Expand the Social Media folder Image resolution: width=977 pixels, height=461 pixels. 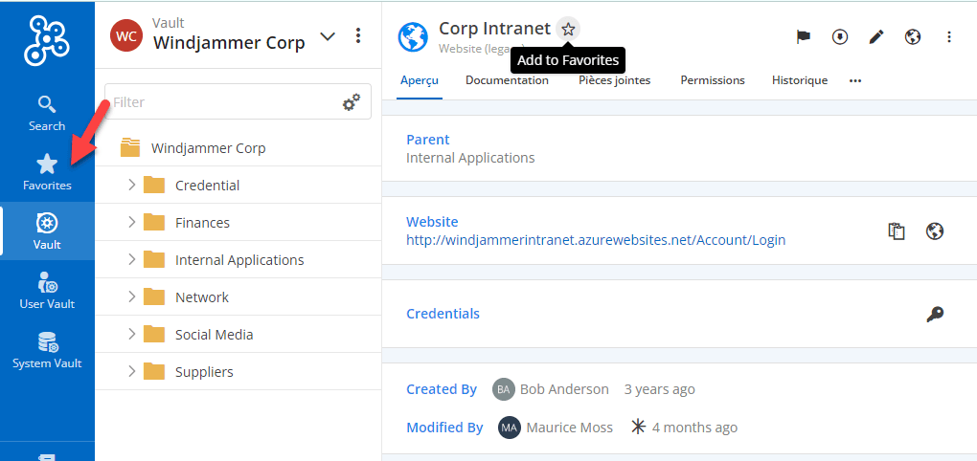click(x=132, y=334)
